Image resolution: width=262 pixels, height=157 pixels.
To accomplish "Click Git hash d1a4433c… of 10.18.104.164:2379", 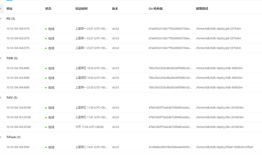I will point(170,48).
